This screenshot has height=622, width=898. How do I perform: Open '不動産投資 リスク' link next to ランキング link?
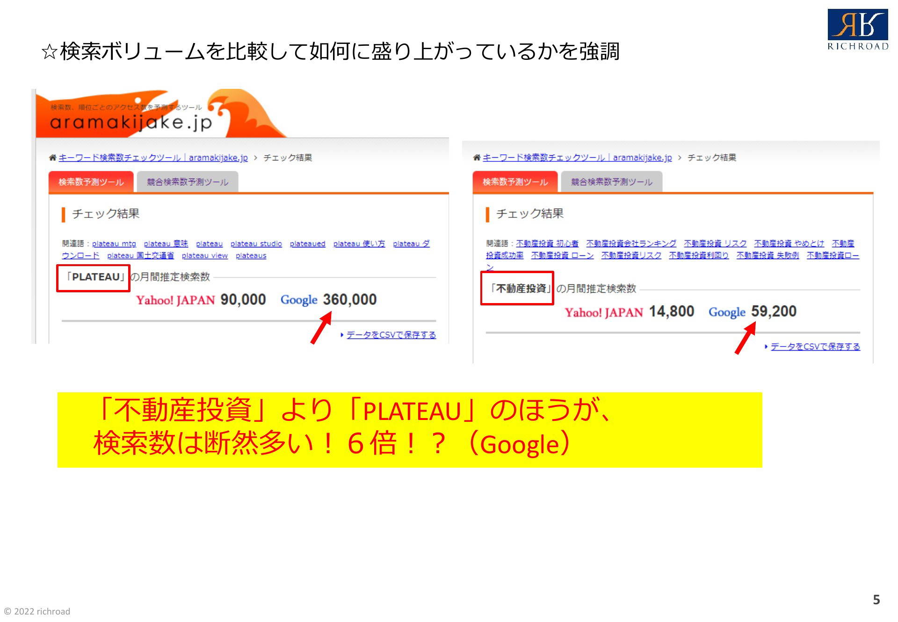715,244
